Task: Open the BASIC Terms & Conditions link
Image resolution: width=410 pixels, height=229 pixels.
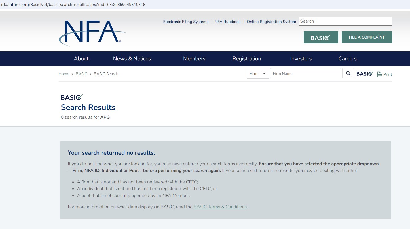Action: (220, 207)
